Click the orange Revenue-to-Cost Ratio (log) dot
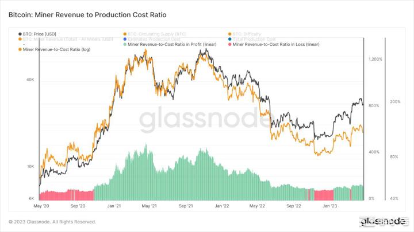Image resolution: width=414 pixels, height=232 pixels. (20, 50)
